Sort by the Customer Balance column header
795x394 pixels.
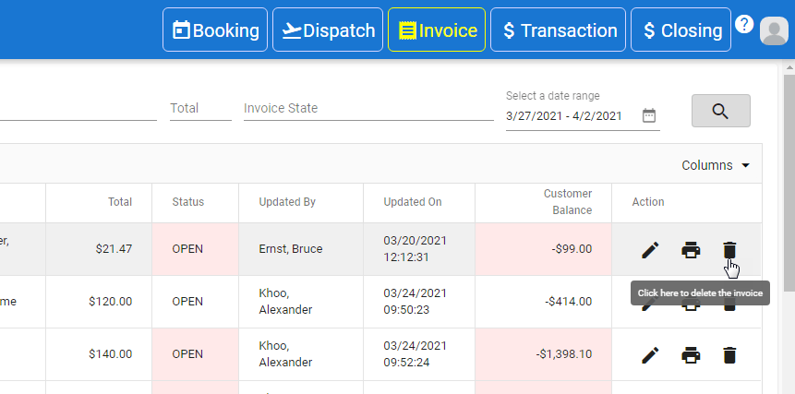[567, 202]
